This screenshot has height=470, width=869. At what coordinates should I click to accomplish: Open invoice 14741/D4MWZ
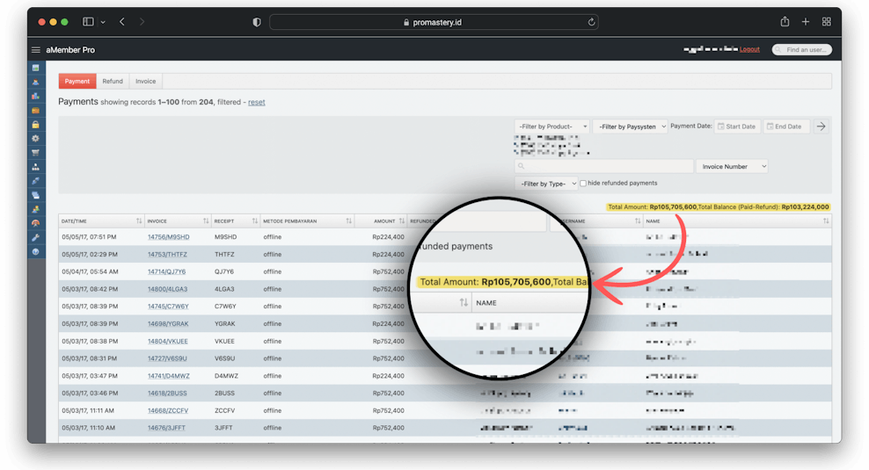tap(169, 376)
